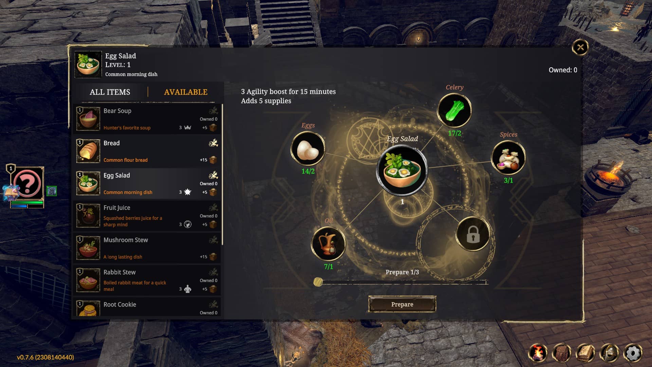652x367 pixels.
Task: Switch to the ALL ITEMS tab
Action: [110, 92]
